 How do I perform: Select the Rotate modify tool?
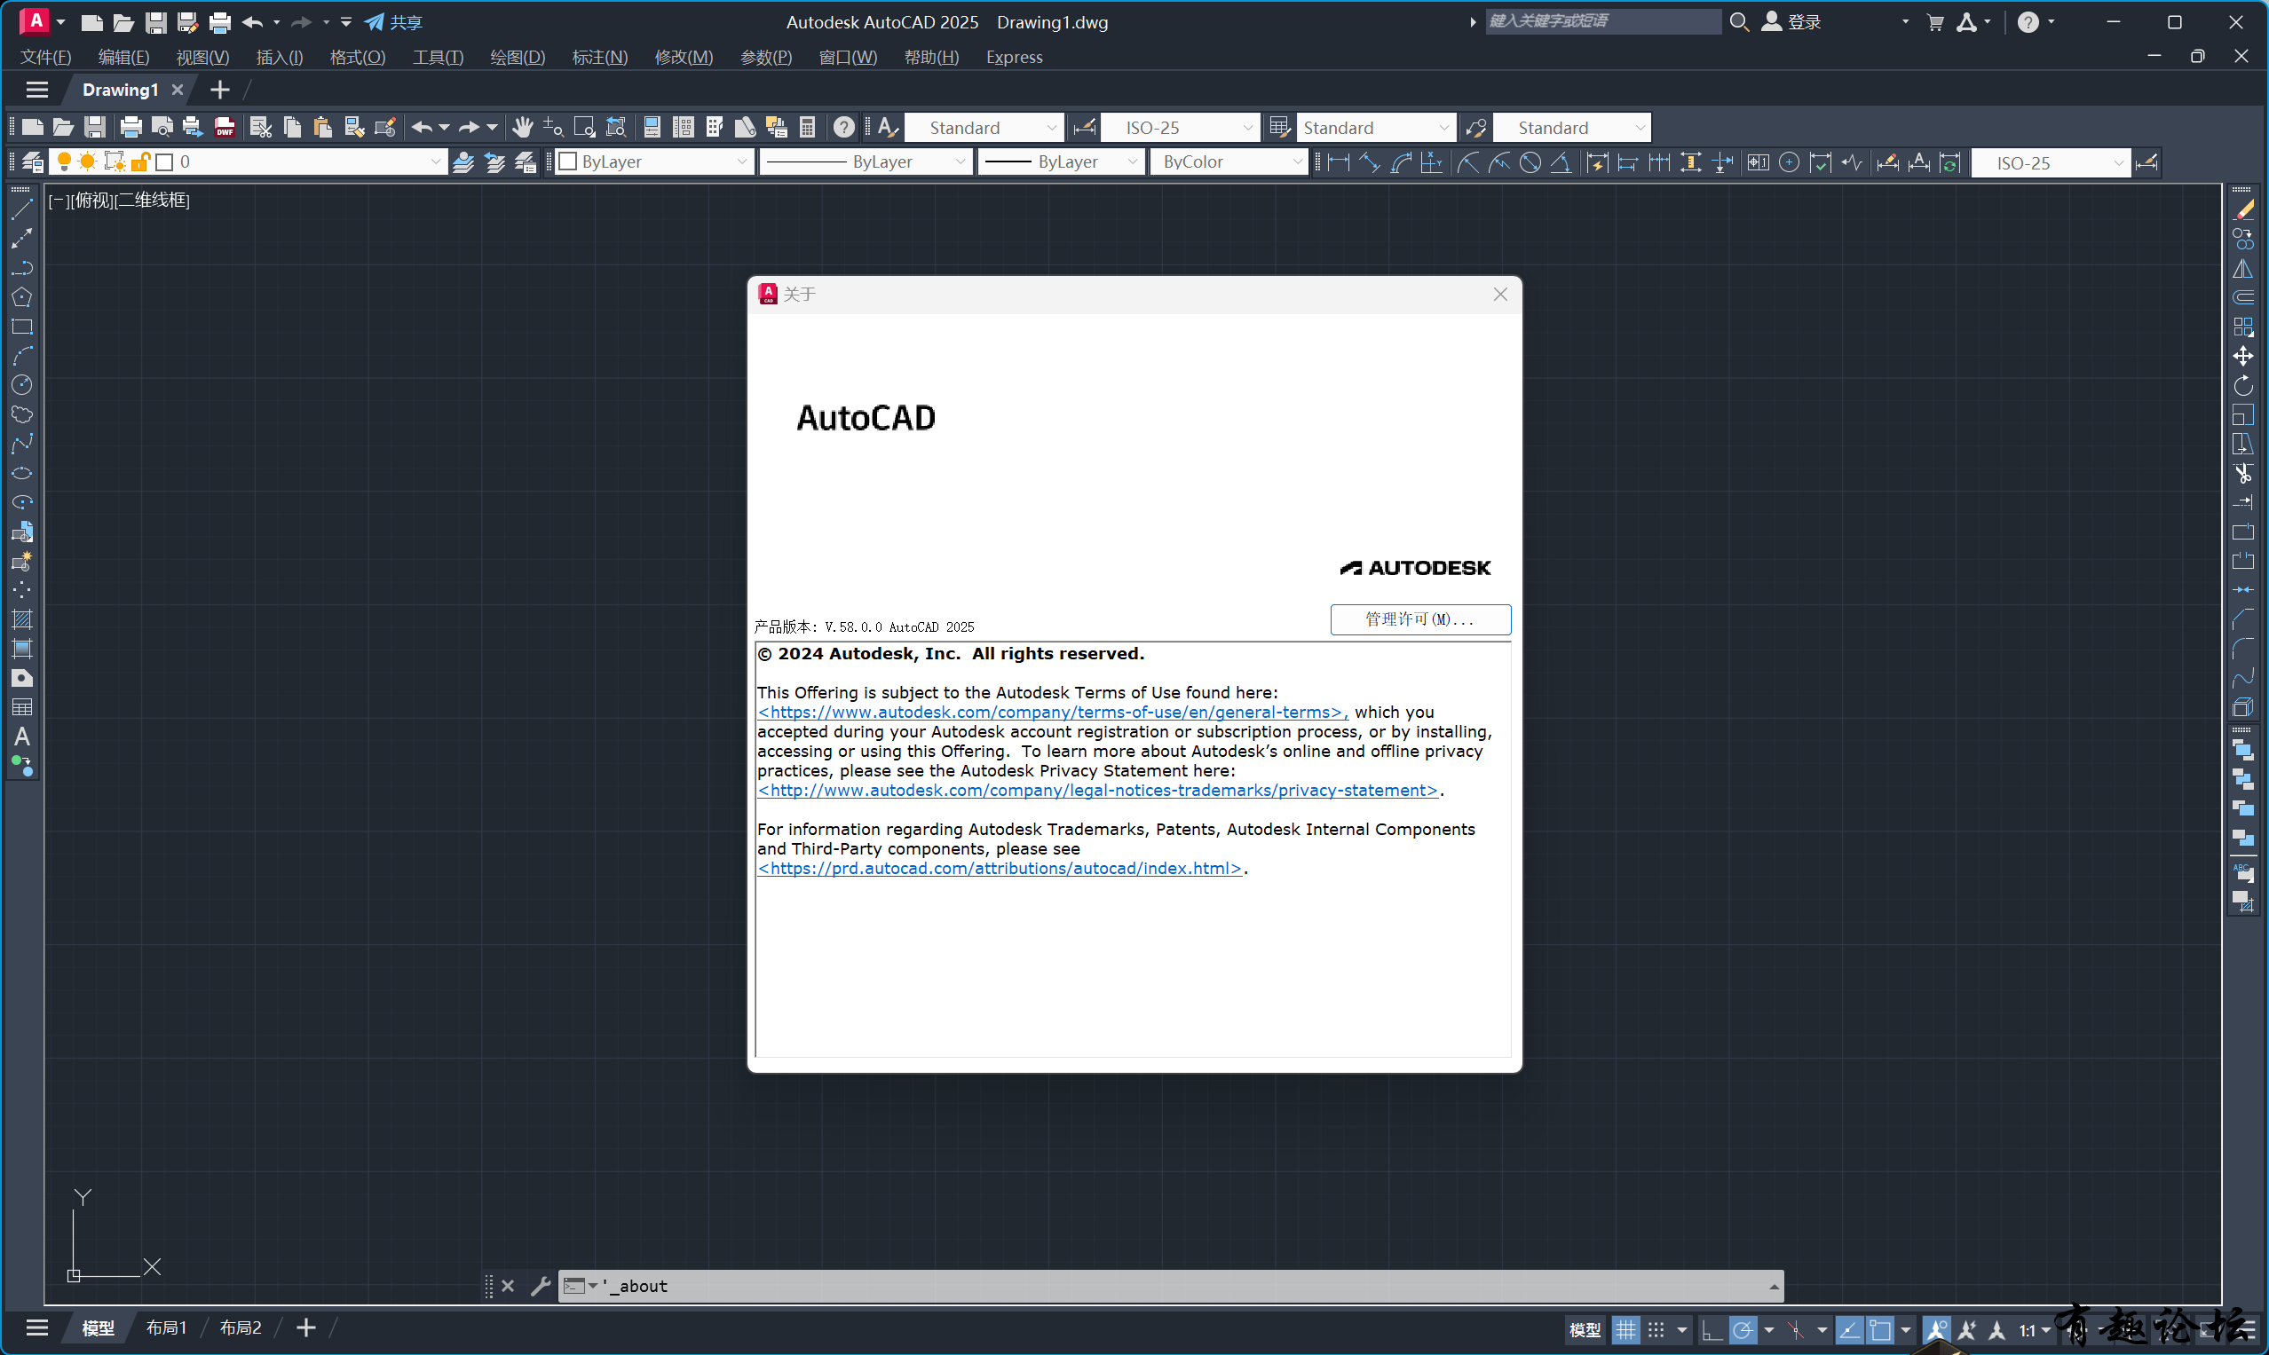tap(2243, 385)
